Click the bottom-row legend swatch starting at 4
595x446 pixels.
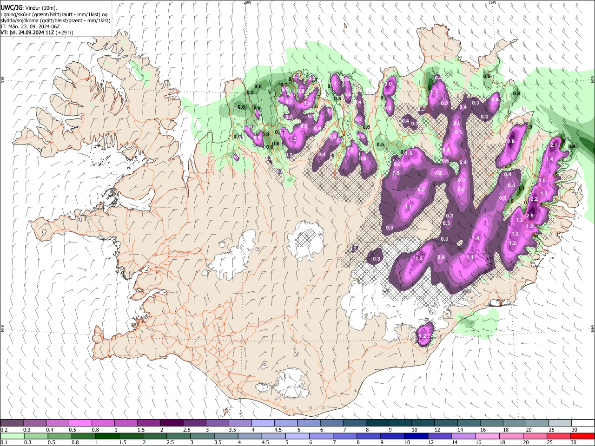(x=249, y=436)
